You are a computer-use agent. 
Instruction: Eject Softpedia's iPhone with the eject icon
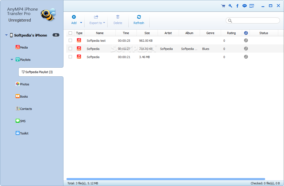[x=56, y=35]
